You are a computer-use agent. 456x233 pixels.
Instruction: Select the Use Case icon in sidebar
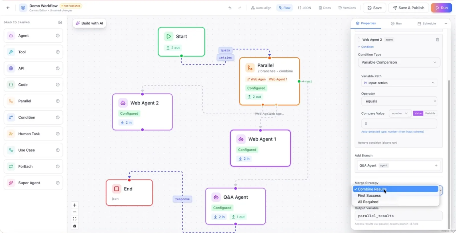point(11,150)
